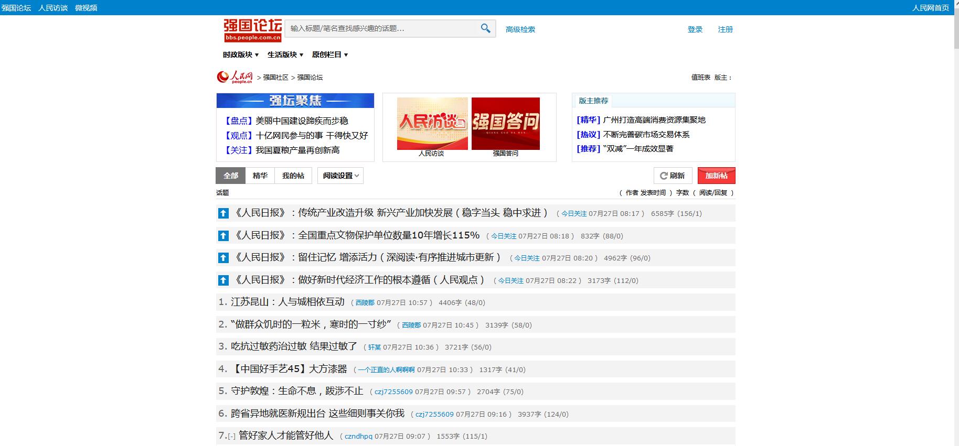Image resolution: width=959 pixels, height=446 pixels.
Task: Open the 人民访谈 thumbnail image
Action: pos(432,124)
